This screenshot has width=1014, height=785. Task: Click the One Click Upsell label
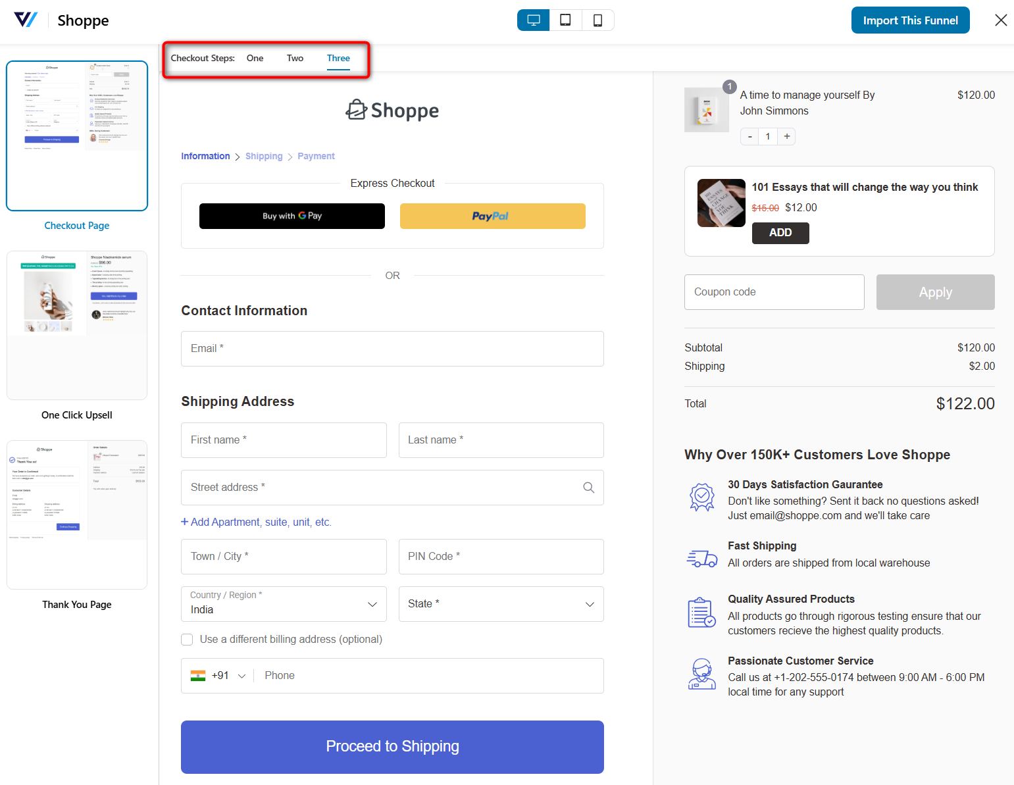pyautogui.click(x=77, y=415)
